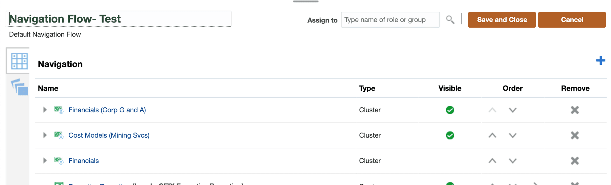Toggle visibility for Financials (Corp G and A)
The width and height of the screenshot is (611, 185).
click(450, 110)
